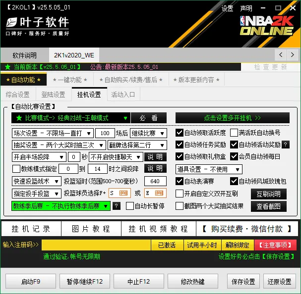
Task: Click 启动F9 button
Action: pyautogui.click(x=31, y=281)
